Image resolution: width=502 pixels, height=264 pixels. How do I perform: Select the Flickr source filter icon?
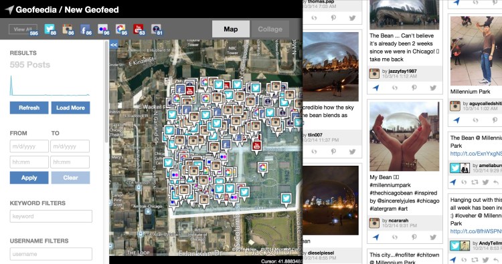[x=103, y=29]
